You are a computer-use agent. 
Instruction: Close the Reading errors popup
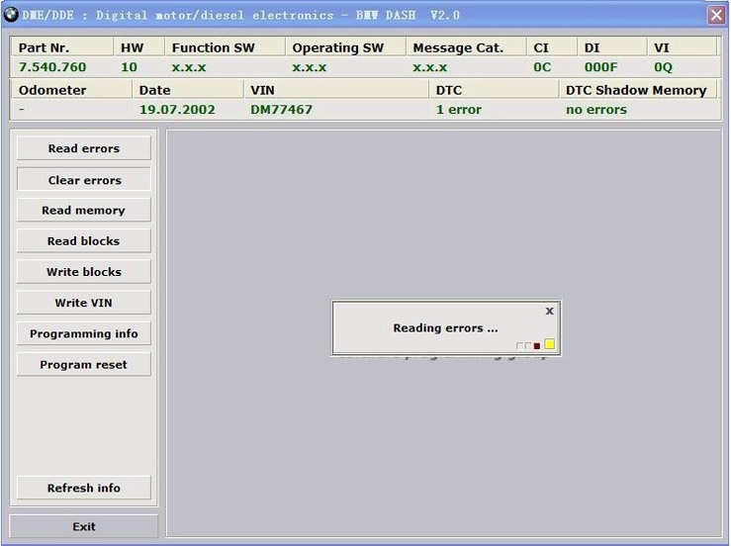549,311
